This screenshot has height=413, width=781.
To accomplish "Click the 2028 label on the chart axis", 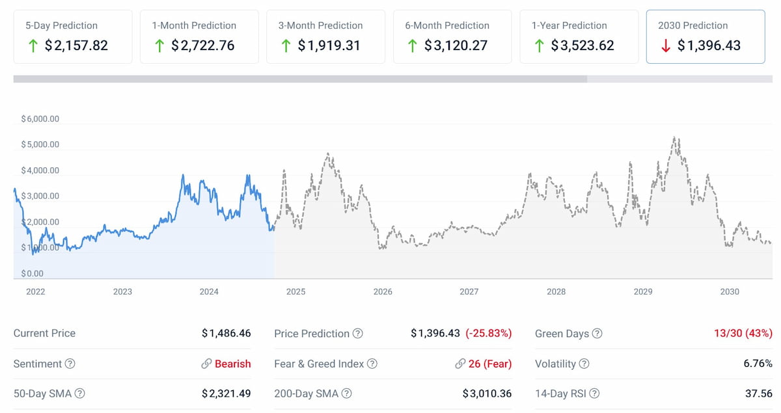I will [x=556, y=291].
